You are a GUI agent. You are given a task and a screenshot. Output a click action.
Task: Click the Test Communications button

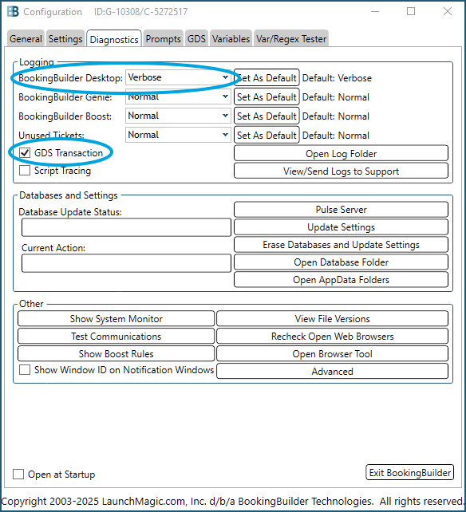[x=116, y=337]
